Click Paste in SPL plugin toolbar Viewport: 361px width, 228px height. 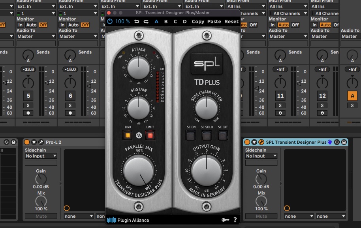point(214,22)
